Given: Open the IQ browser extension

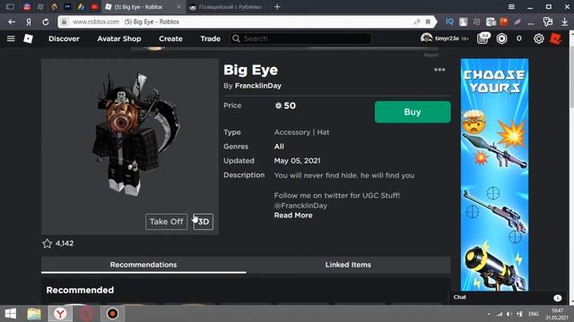Looking at the screenshot, I should point(449,21).
